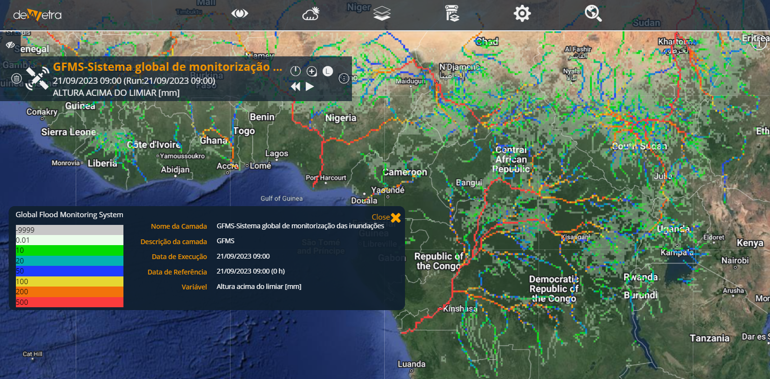
Task: Click 'Altura acima do limiar [mm]' value
Action: (259, 287)
